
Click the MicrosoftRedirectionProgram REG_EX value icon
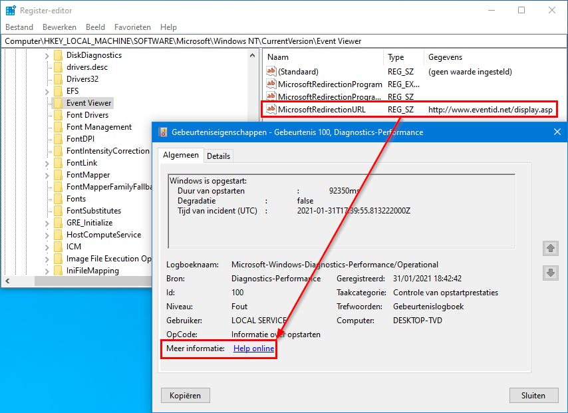(x=271, y=84)
